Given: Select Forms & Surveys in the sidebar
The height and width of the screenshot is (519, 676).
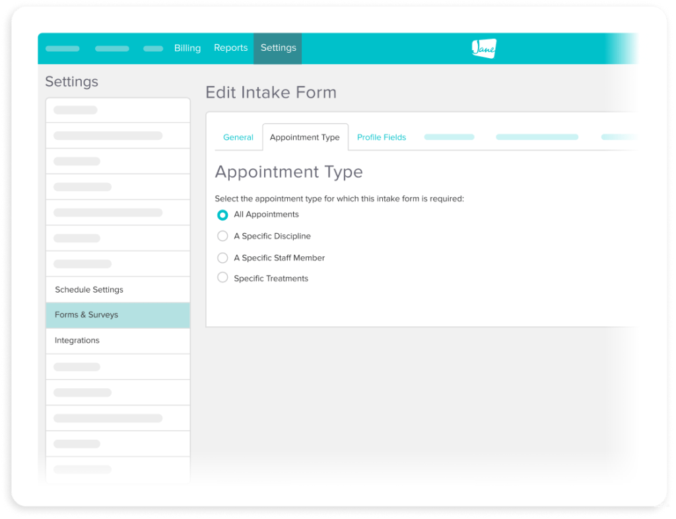Looking at the screenshot, I should (86, 315).
